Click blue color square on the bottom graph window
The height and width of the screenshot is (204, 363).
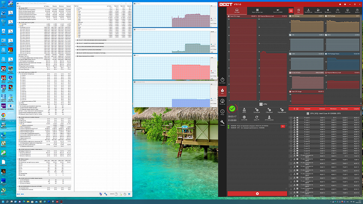point(211,99)
